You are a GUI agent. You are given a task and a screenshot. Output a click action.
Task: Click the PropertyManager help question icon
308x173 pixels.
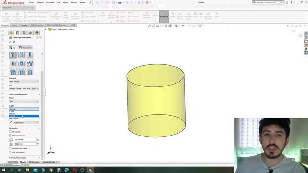coord(41,37)
